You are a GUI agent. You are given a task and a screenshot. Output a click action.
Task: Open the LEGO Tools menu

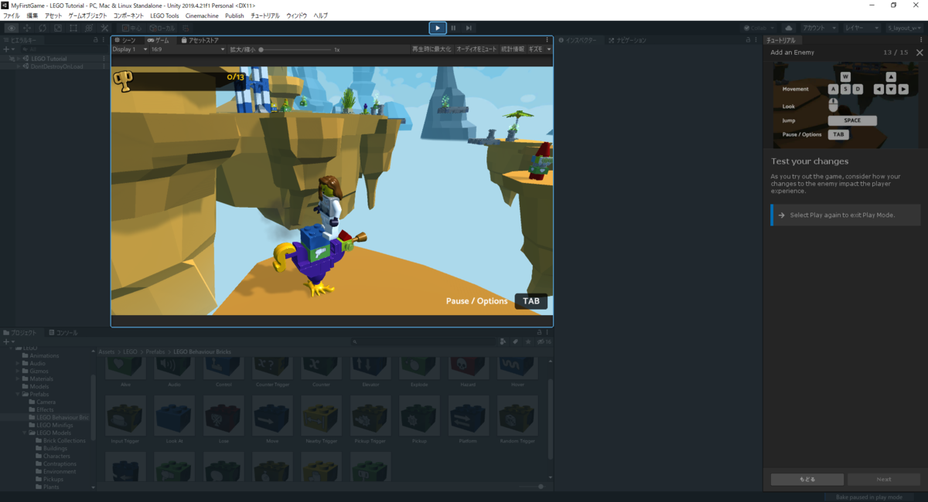164,15
